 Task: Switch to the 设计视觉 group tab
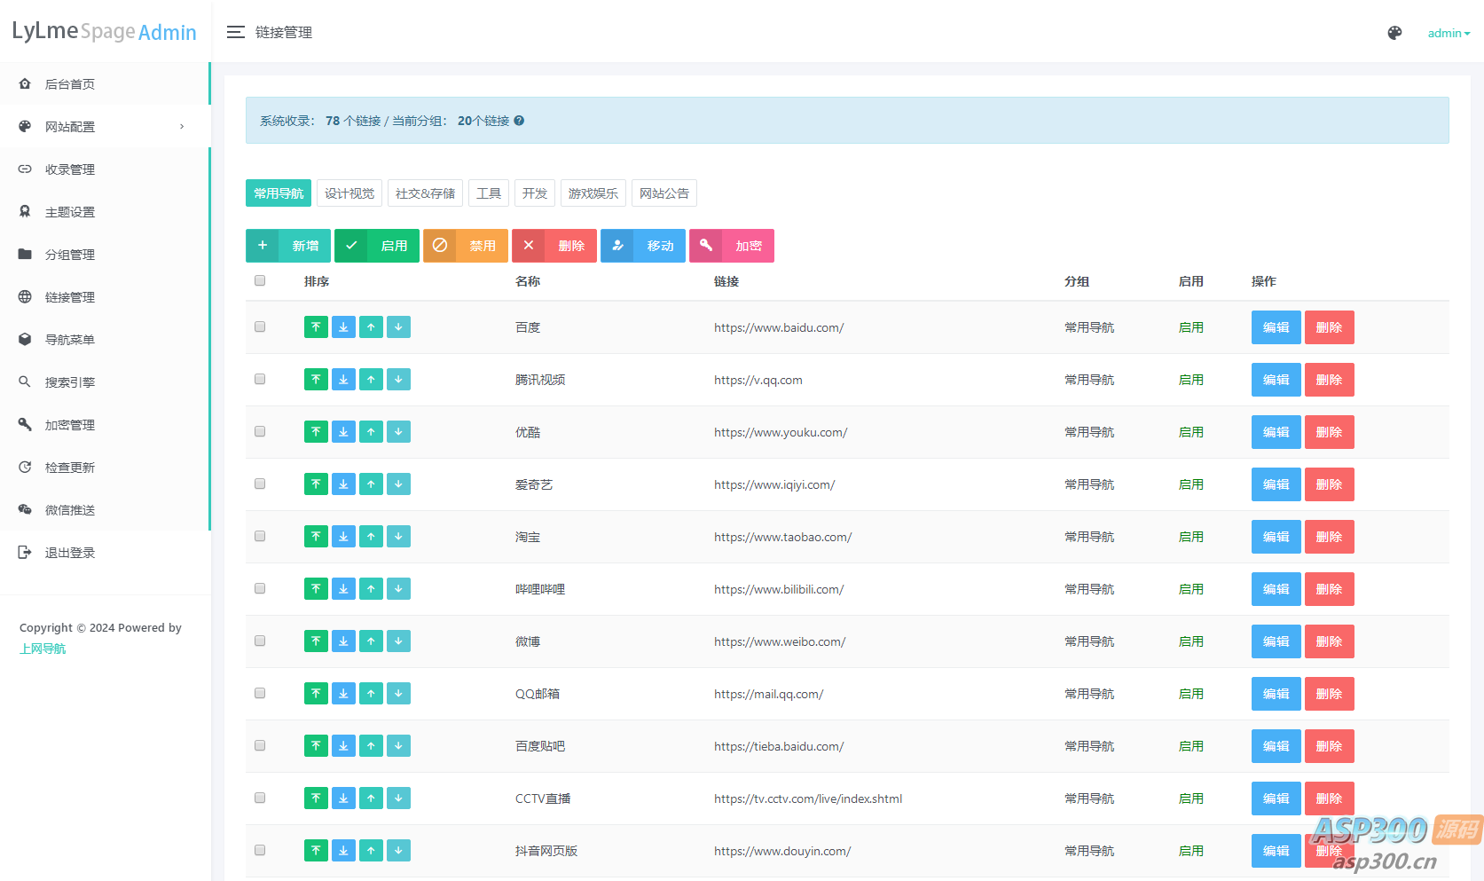[x=349, y=193]
